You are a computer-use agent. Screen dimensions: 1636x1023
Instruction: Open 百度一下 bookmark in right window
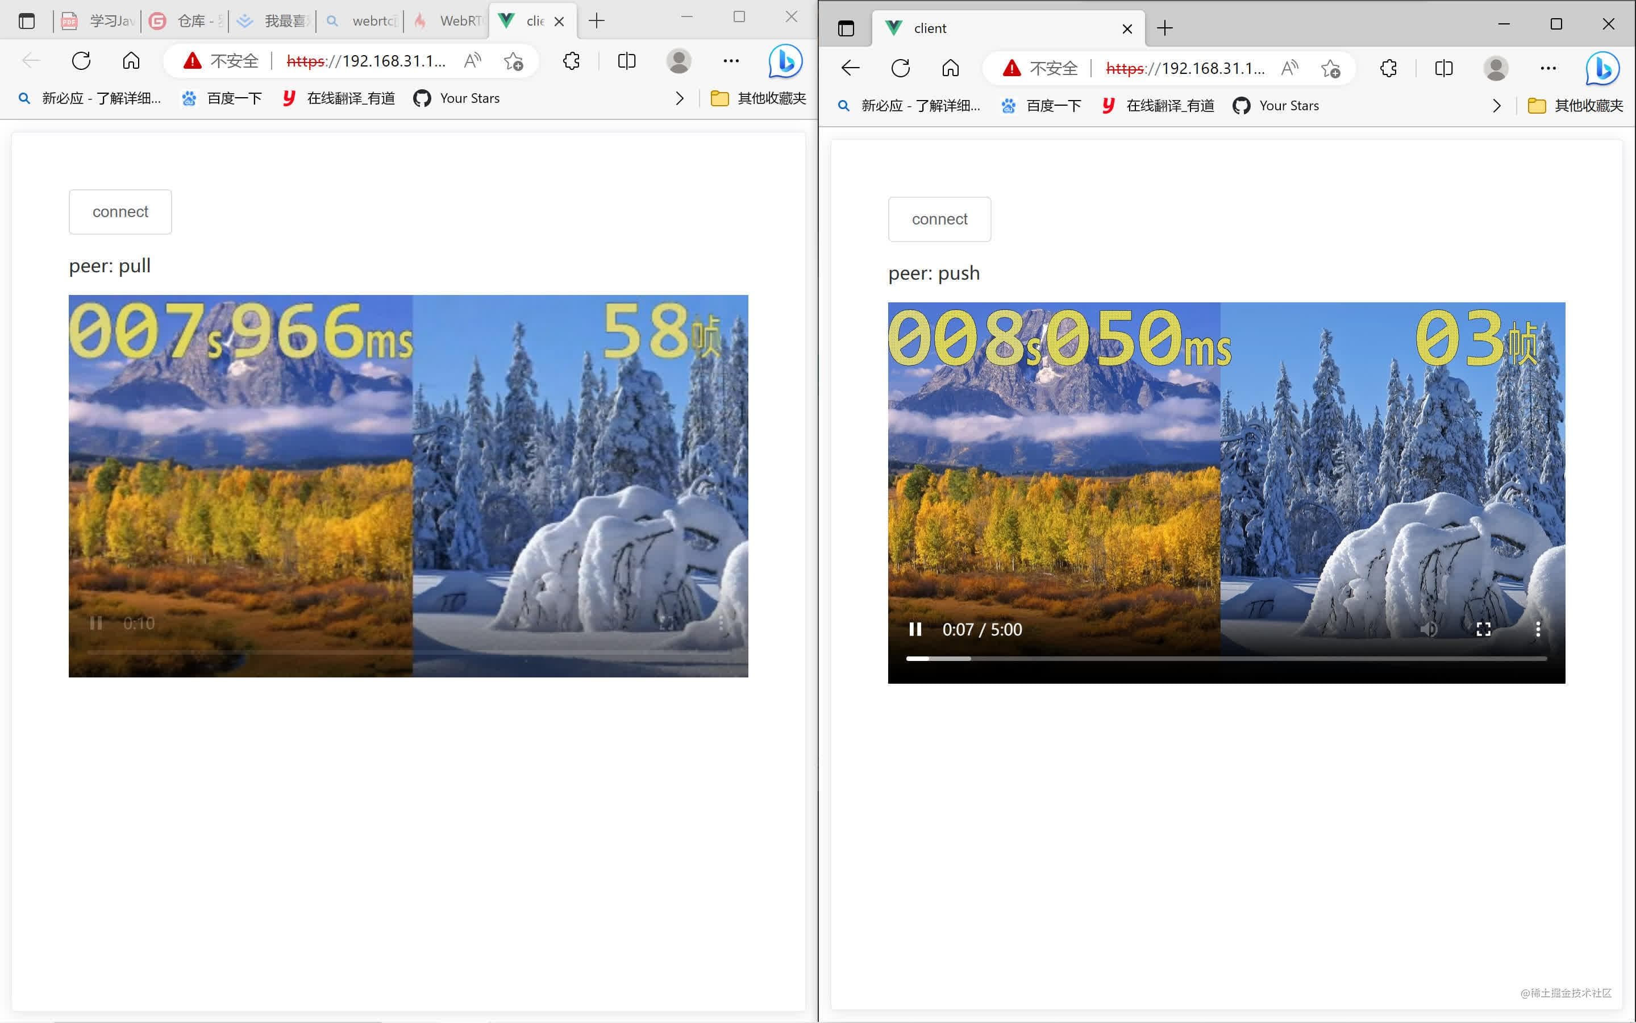(1040, 106)
